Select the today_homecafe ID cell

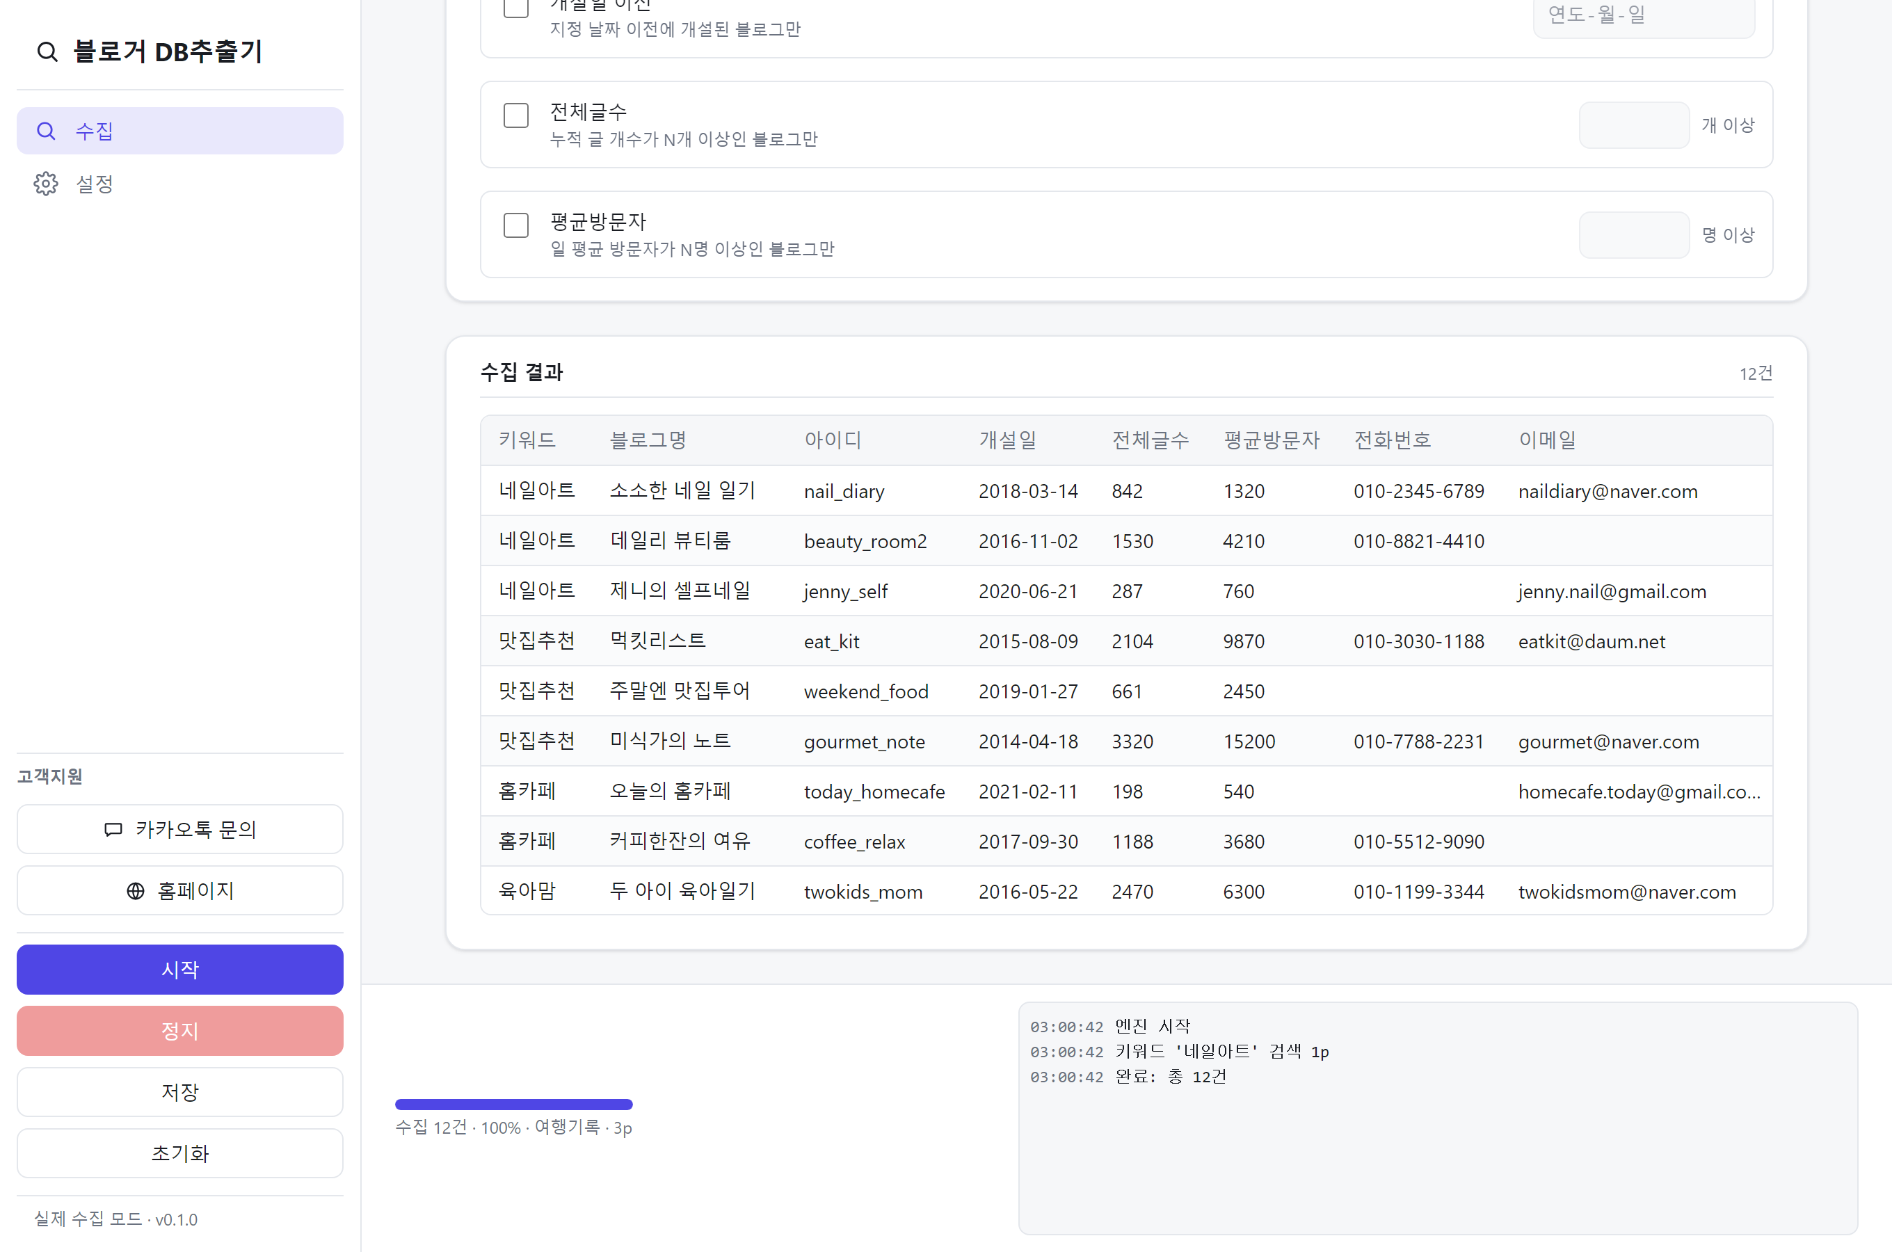[x=874, y=792]
